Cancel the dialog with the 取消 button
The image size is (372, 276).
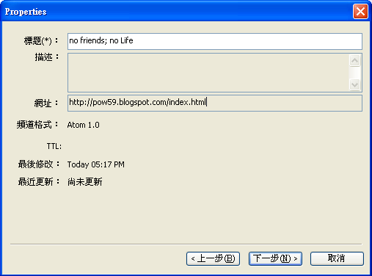tap(337, 258)
